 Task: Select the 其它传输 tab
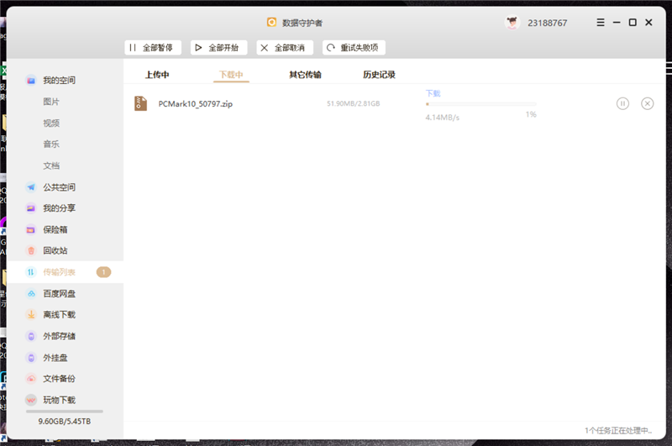click(305, 75)
